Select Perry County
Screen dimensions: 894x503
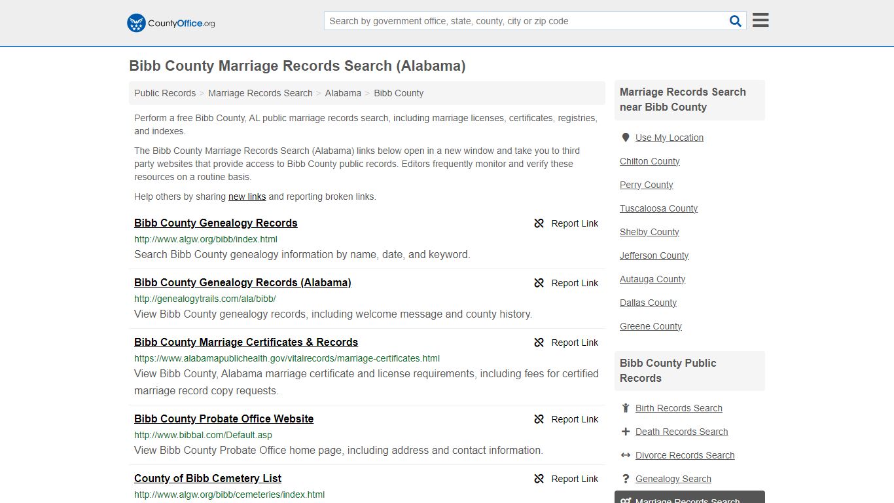tap(647, 185)
